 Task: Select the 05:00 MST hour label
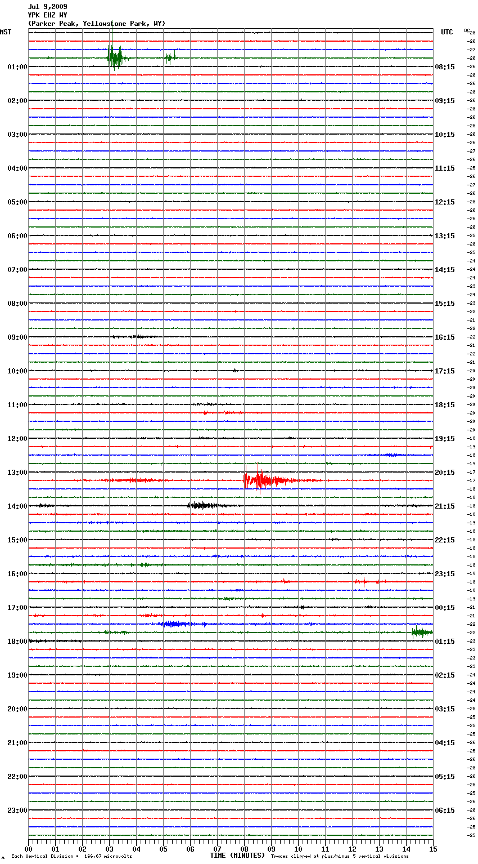pos(17,202)
